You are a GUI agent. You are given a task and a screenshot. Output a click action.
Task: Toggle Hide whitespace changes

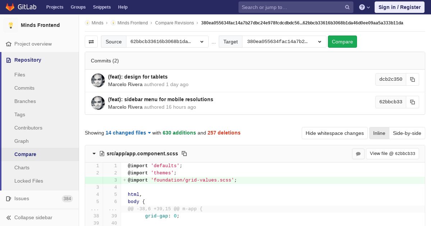point(334,133)
